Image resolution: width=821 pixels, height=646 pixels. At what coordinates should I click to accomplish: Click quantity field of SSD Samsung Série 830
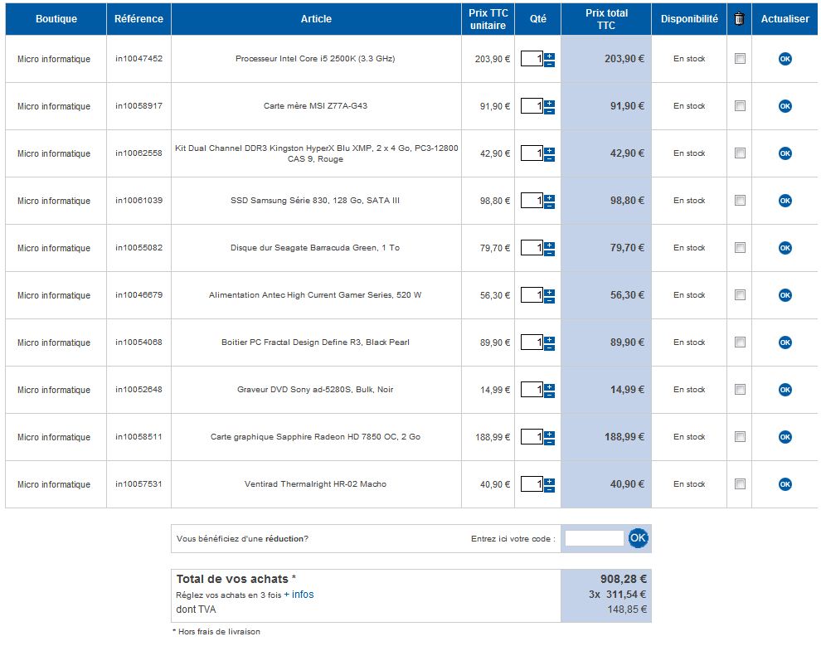(x=532, y=201)
